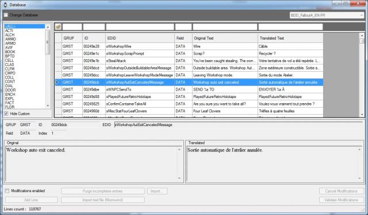
Task: Click the Field filter input field
Action: pyautogui.click(x=183, y=27)
